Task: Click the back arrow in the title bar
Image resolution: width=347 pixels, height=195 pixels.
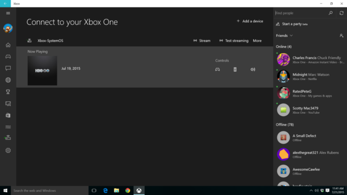Action: [5, 4]
